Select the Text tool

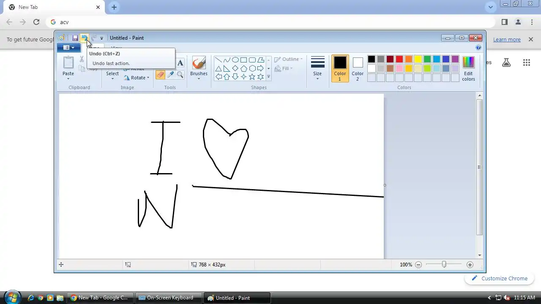(180, 63)
